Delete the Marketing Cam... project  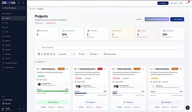(x=61, y=107)
